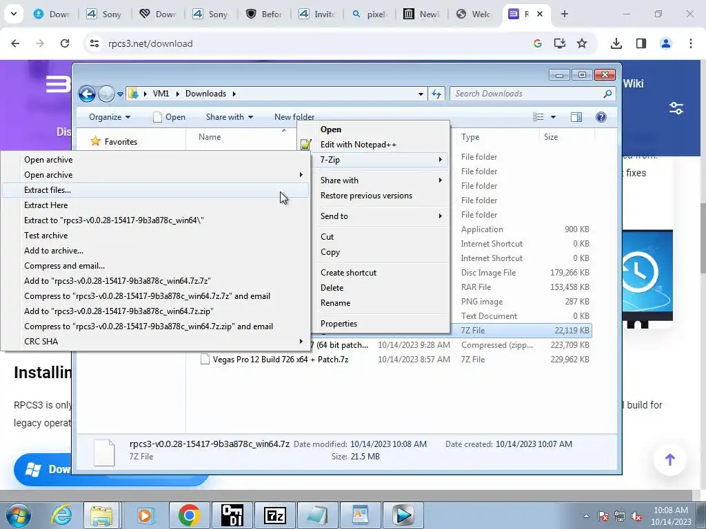Select Test archive entry

155,236
